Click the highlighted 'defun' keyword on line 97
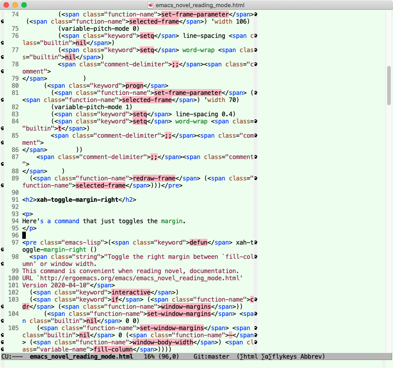The height and width of the screenshot is (368, 393). click(x=199, y=242)
